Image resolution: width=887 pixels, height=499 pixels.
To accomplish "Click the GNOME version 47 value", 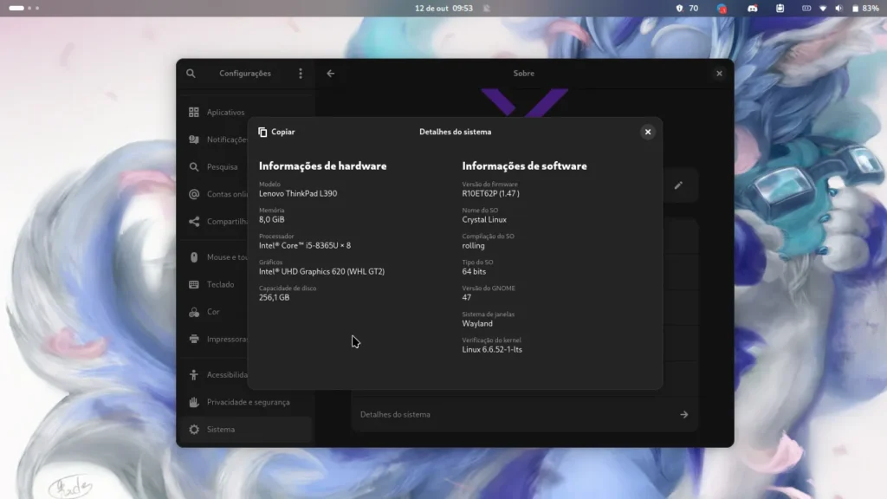I will (x=466, y=298).
